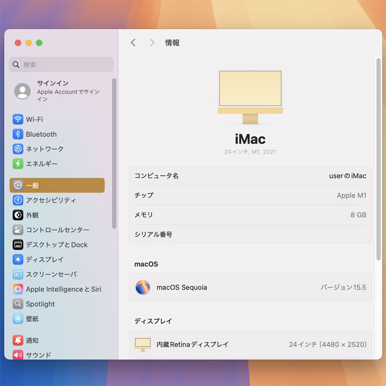Click the '情報' page title
The image size is (386, 386).
pyautogui.click(x=172, y=43)
